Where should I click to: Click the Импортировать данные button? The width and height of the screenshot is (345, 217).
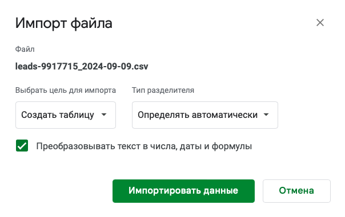pyautogui.click(x=183, y=191)
